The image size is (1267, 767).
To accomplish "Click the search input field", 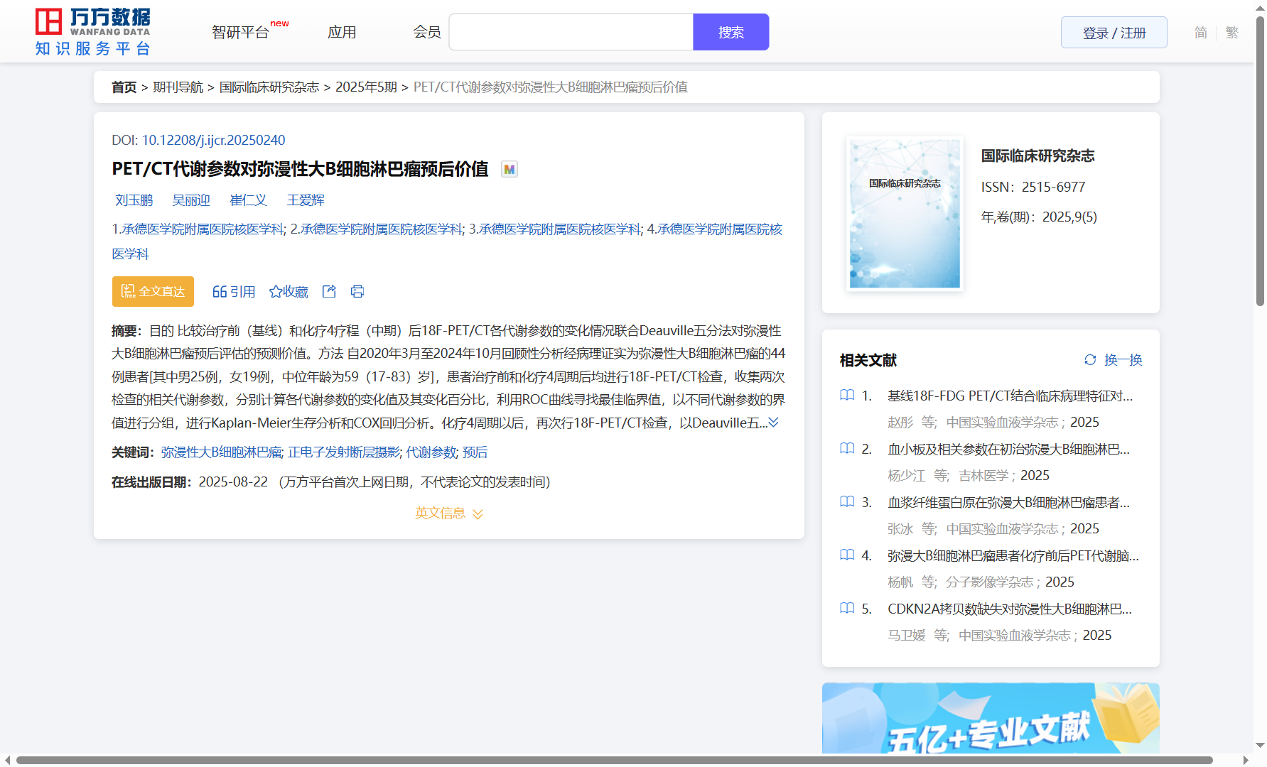I will pyautogui.click(x=571, y=33).
